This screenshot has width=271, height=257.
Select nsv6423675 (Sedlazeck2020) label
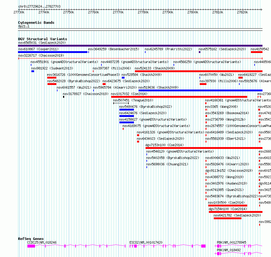point(126,81)
